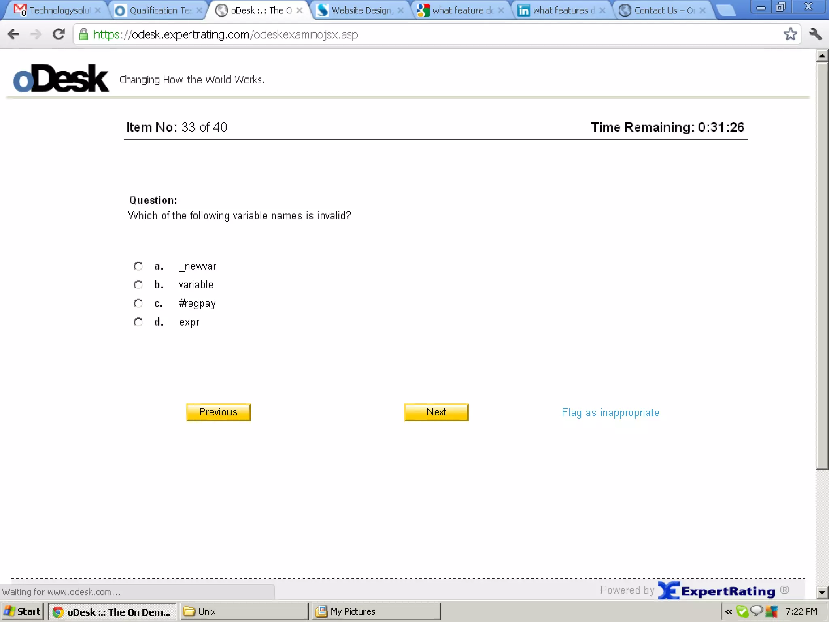Click the ExpertRating logo in footer

click(x=716, y=590)
